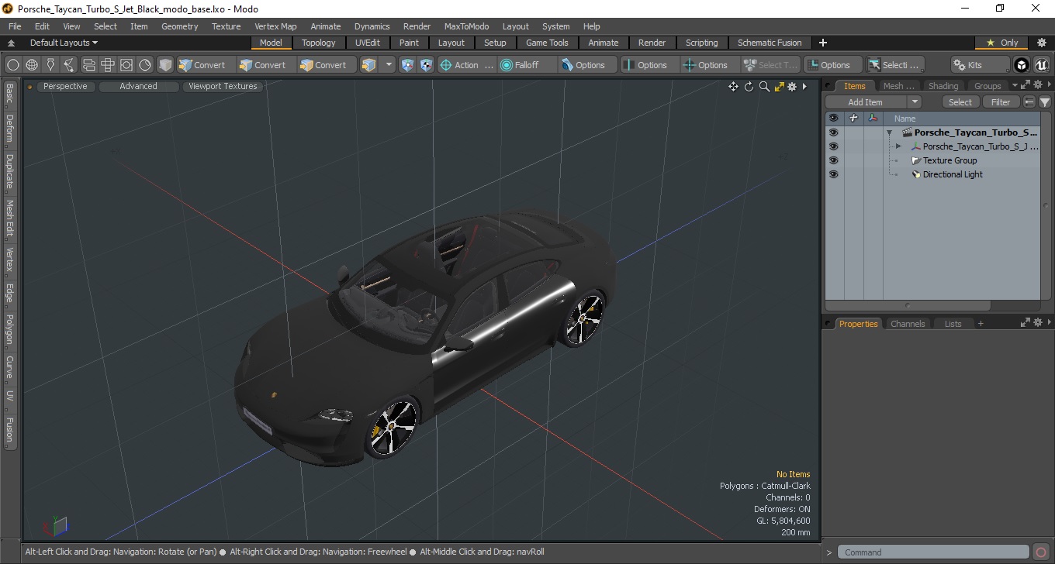Expand the Porsche_Taycan_Turbo_S_J locator item
The height and width of the screenshot is (564, 1055).
click(x=898, y=146)
